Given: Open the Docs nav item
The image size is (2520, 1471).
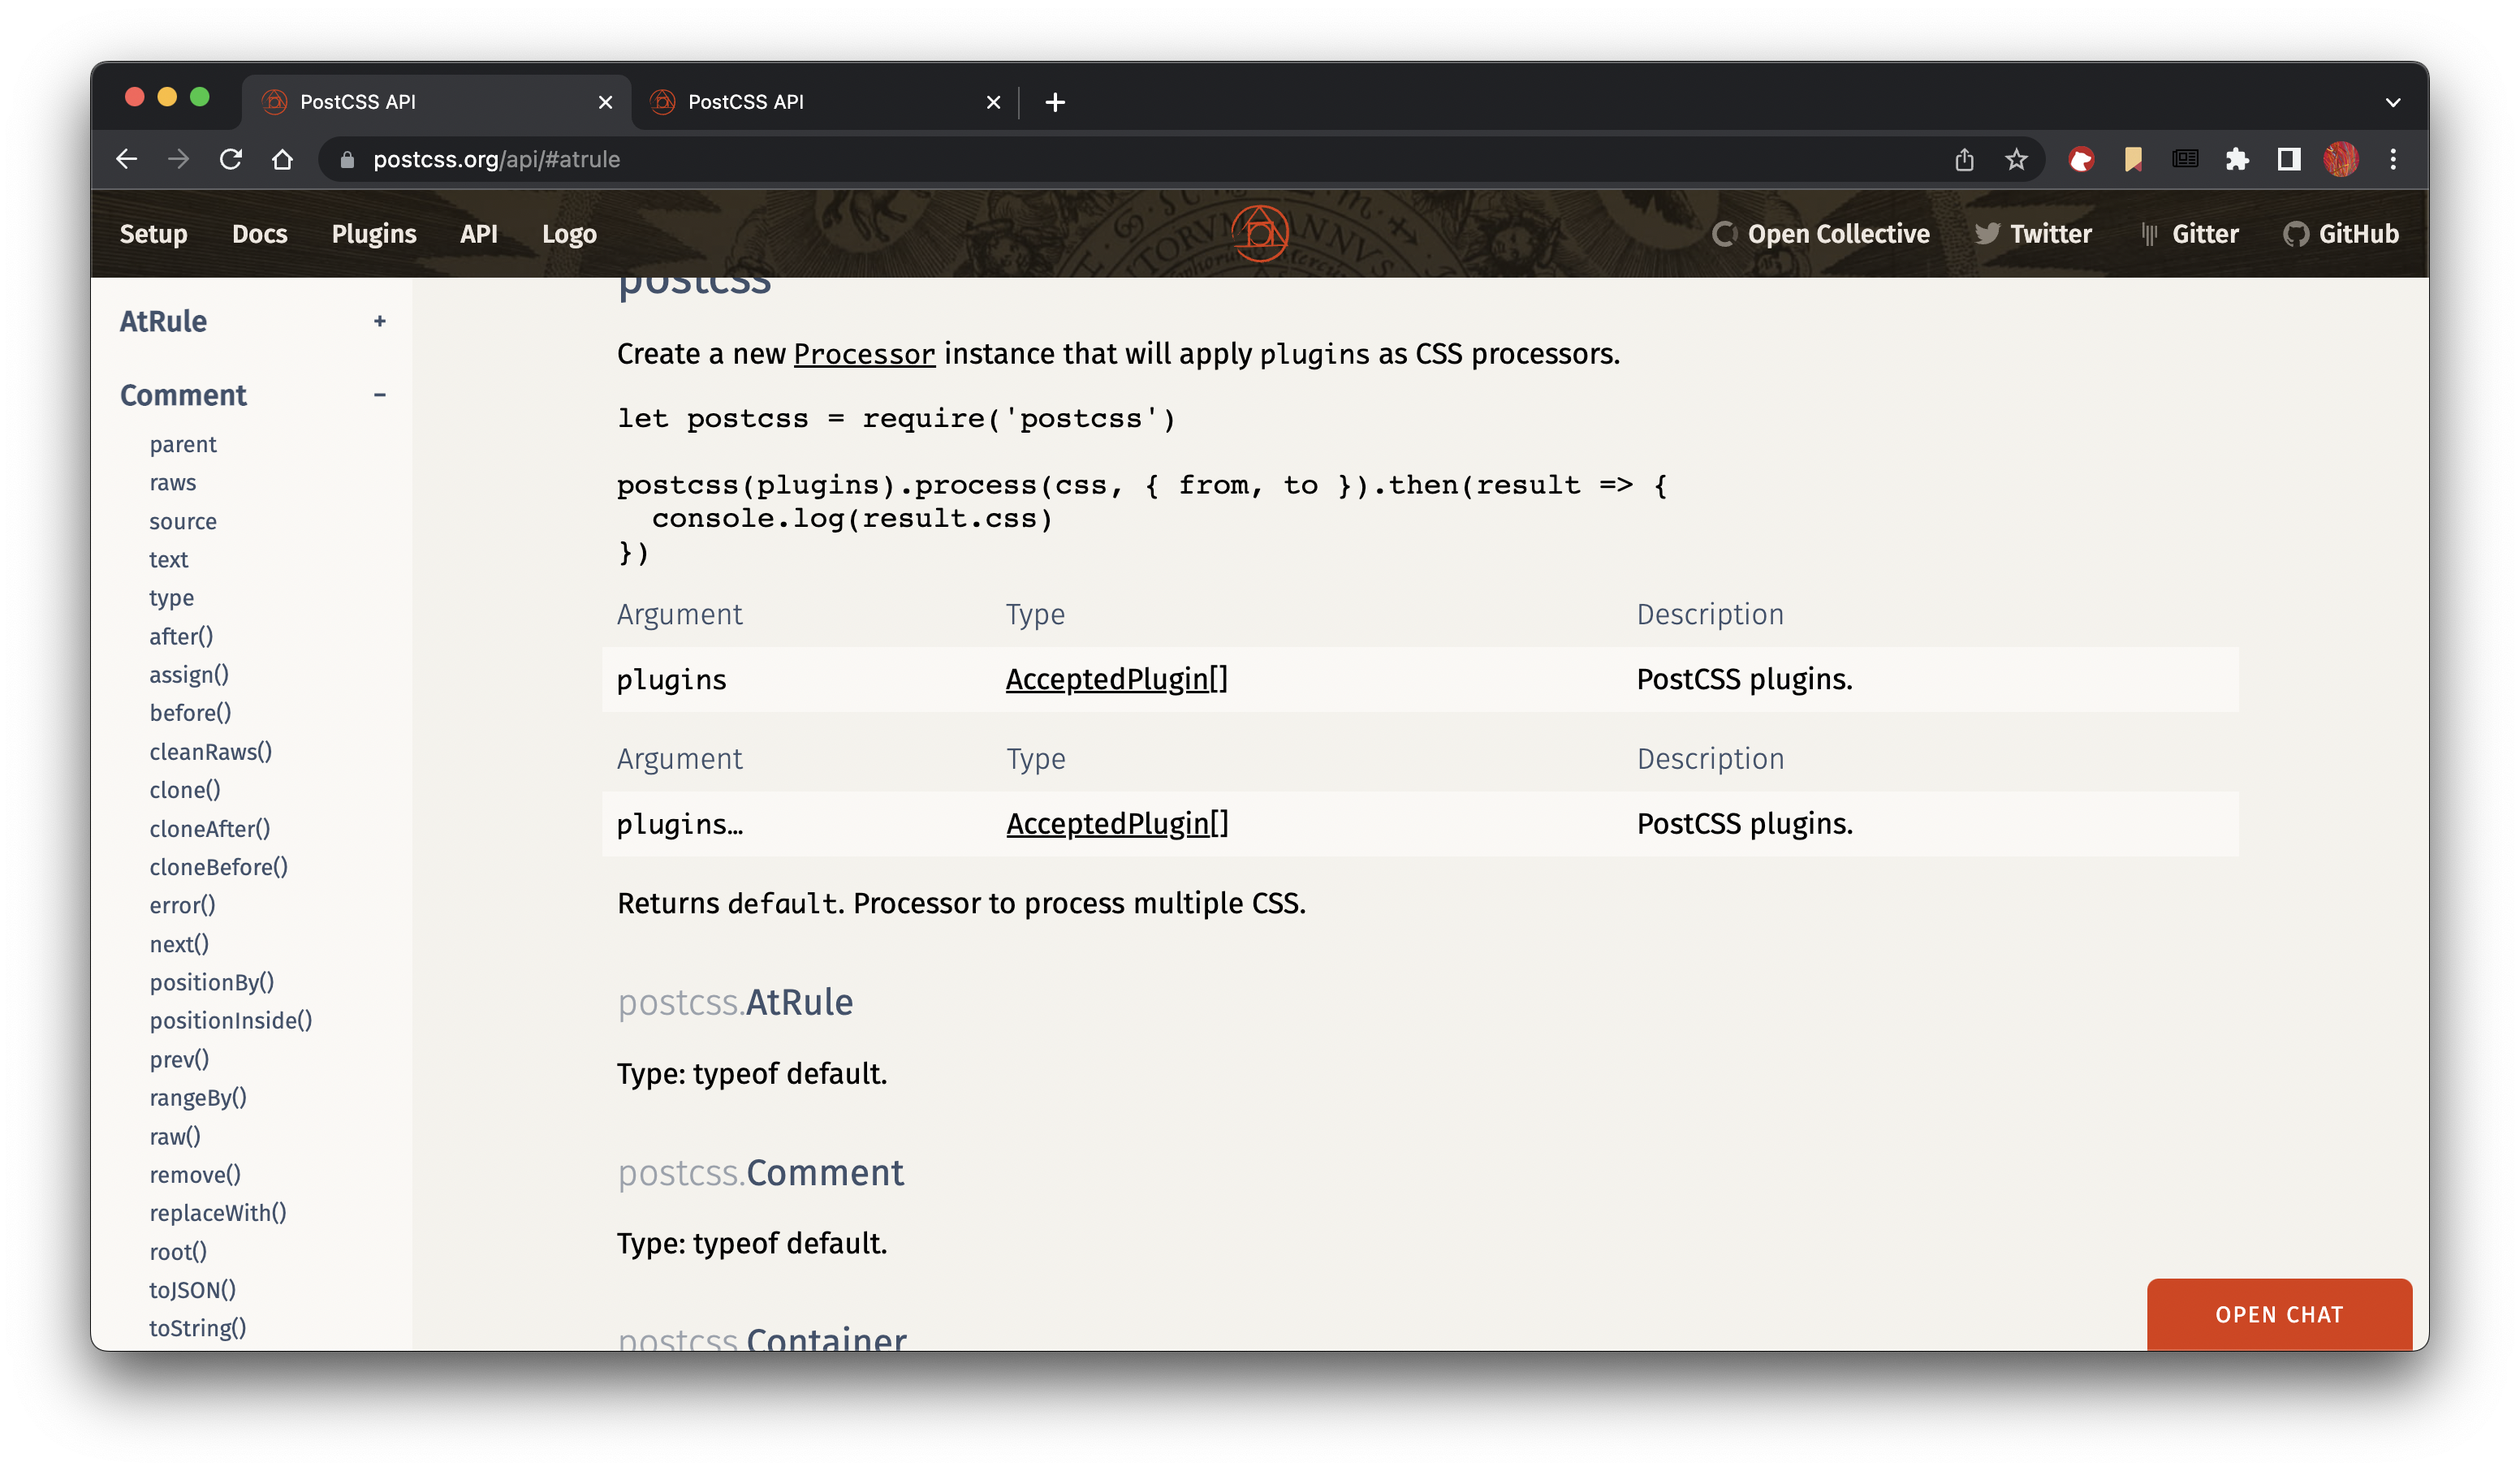Looking at the screenshot, I should [260, 234].
